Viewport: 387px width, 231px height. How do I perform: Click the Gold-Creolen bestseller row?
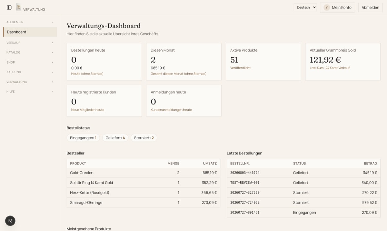click(x=144, y=173)
